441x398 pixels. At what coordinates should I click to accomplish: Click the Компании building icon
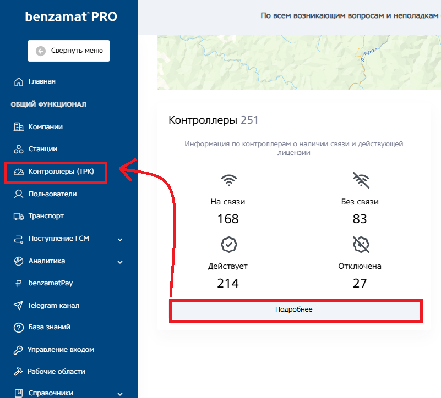pyautogui.click(x=19, y=127)
